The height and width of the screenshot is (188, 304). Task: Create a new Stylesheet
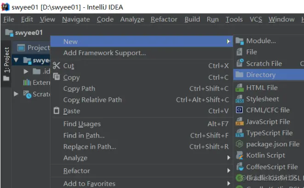(269, 99)
